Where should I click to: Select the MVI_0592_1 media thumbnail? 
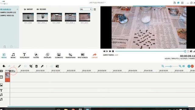pyautogui.click(x=42, y=17)
